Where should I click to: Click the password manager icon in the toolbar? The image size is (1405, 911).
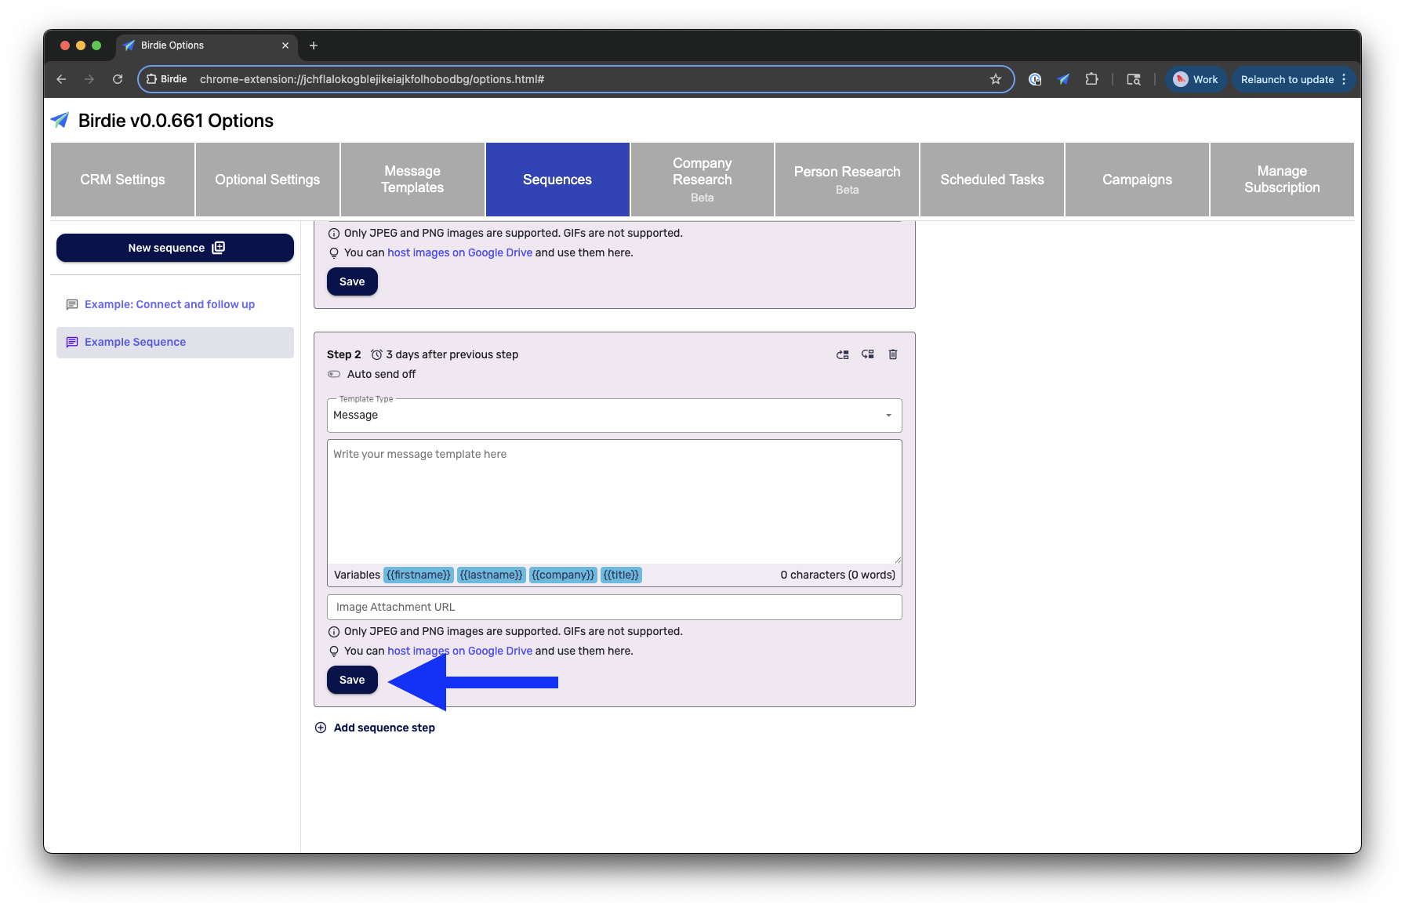[x=1035, y=79]
